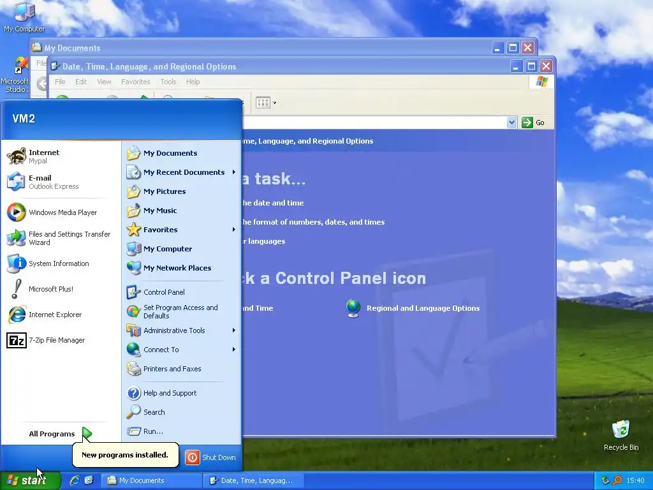The image size is (653, 490).
Task: Click change date and time task link
Action: pos(273,203)
